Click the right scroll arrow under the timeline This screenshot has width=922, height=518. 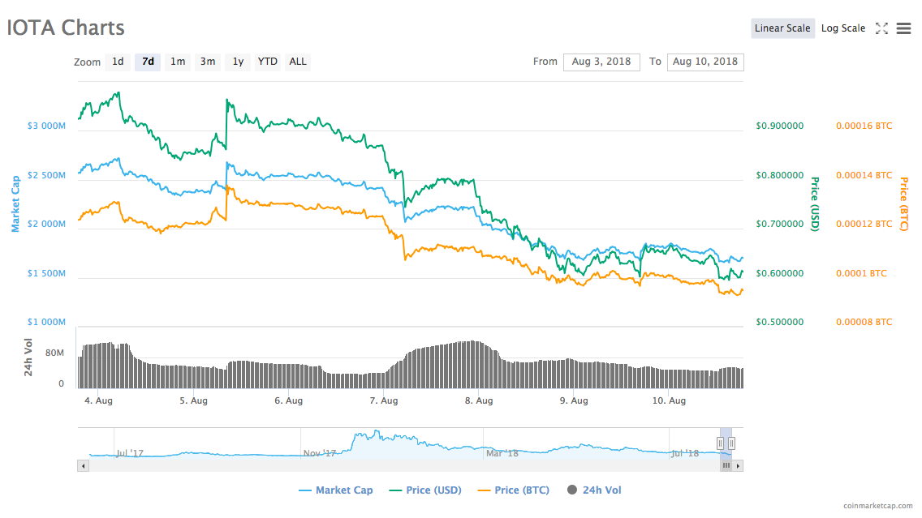click(x=739, y=465)
